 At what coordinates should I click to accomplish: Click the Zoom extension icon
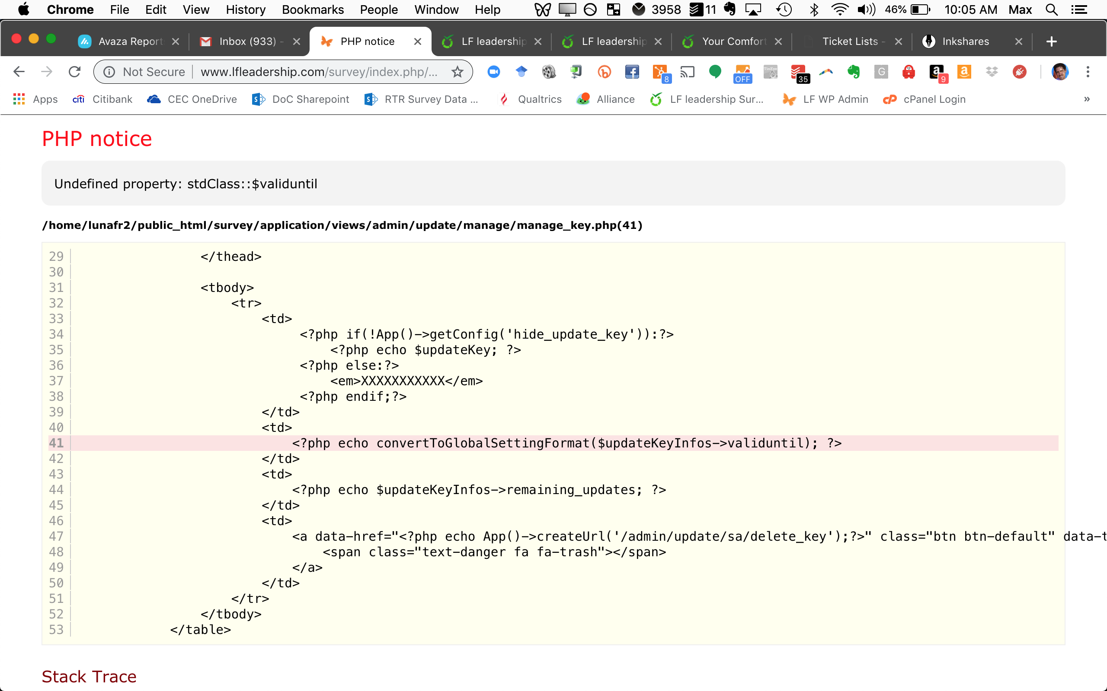point(493,72)
